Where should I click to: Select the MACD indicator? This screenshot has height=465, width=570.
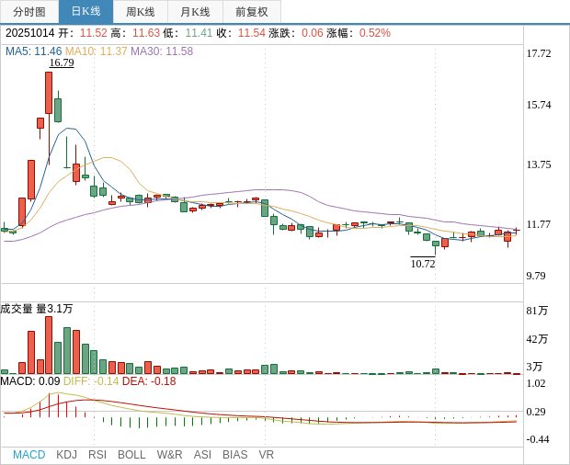pyautogui.click(x=29, y=455)
